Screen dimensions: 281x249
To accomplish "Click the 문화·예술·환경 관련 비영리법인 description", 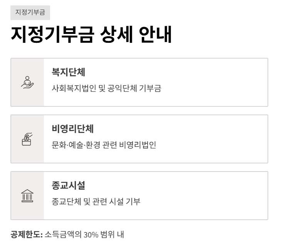I will point(104,145).
